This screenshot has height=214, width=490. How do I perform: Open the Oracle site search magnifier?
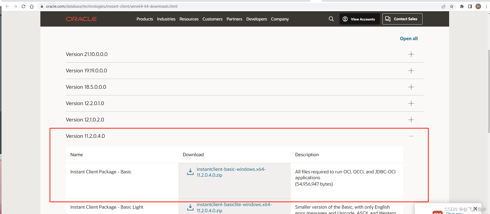pos(331,19)
